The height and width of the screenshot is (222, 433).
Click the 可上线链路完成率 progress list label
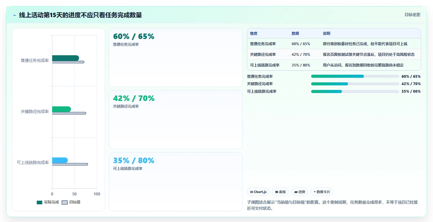(262, 91)
